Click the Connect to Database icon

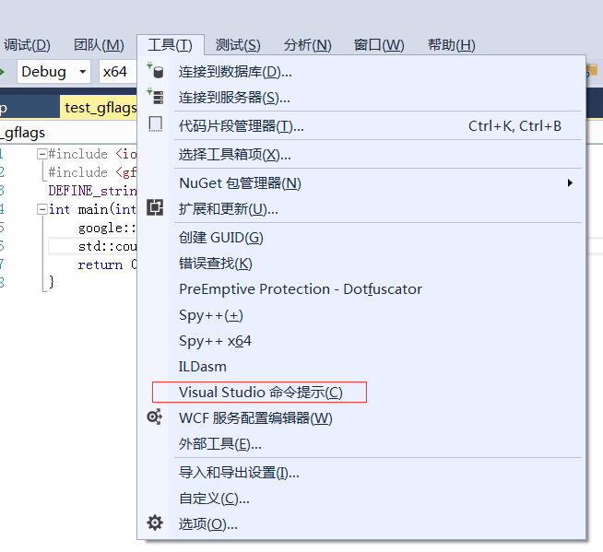[156, 70]
